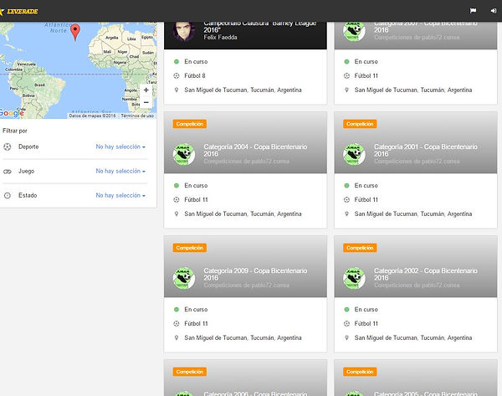Click Competición badge on Categoria 2004 card
502x396 pixels.
coord(190,124)
